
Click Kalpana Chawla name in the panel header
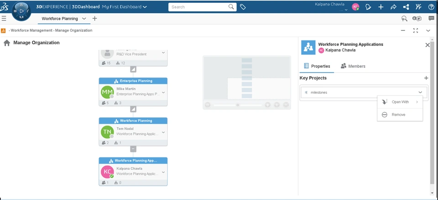[x=340, y=50]
